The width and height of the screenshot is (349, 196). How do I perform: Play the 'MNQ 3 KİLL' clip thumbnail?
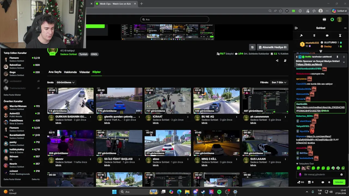point(216,143)
